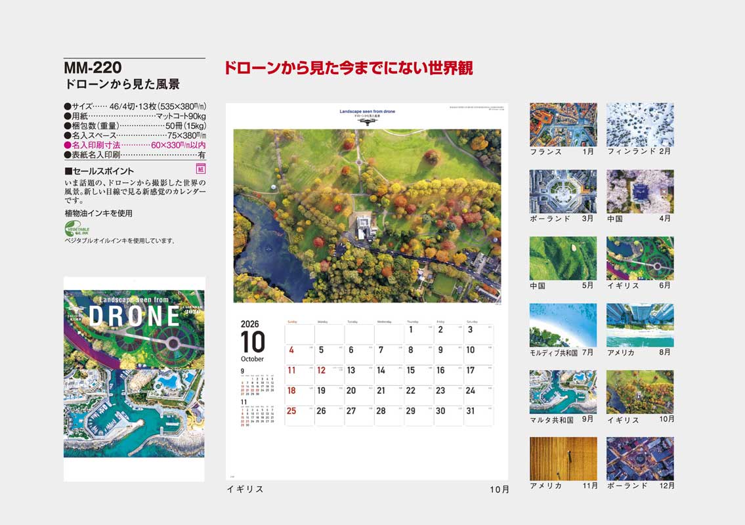Click the 表紙名入印刷 line
The width and height of the screenshot is (745, 525).
click(135, 155)
